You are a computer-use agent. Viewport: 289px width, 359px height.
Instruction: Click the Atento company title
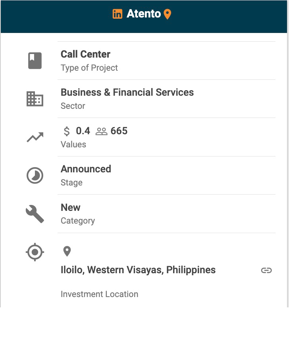point(144,14)
